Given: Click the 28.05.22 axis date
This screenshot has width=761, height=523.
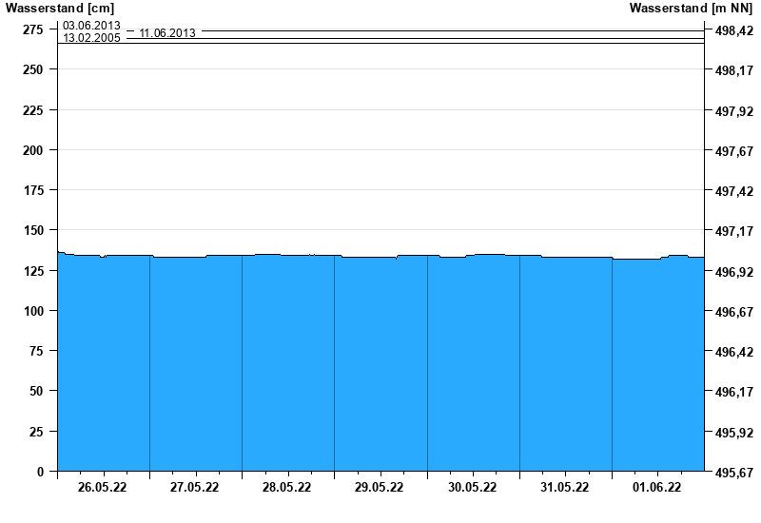Looking at the screenshot, I should coord(287,488).
